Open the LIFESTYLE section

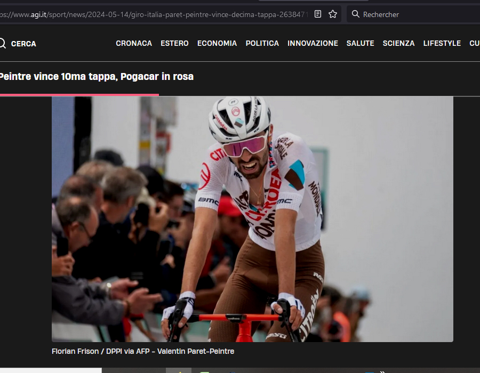[x=442, y=43]
